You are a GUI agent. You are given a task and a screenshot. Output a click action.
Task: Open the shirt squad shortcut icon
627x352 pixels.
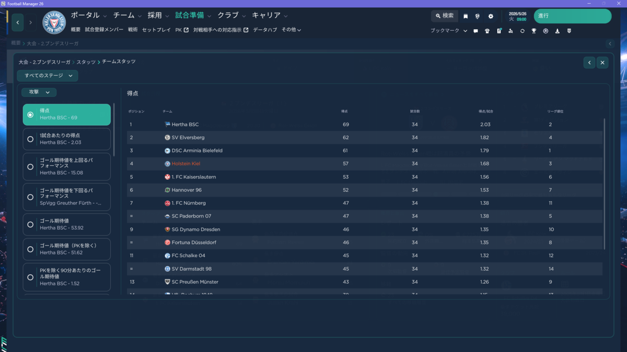[x=487, y=31]
